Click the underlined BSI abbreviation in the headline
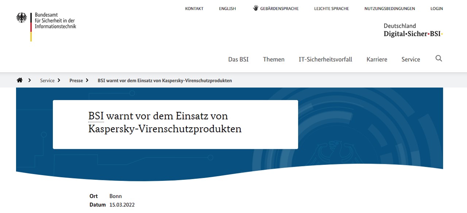Screen dimensions: 467x213 96,116
